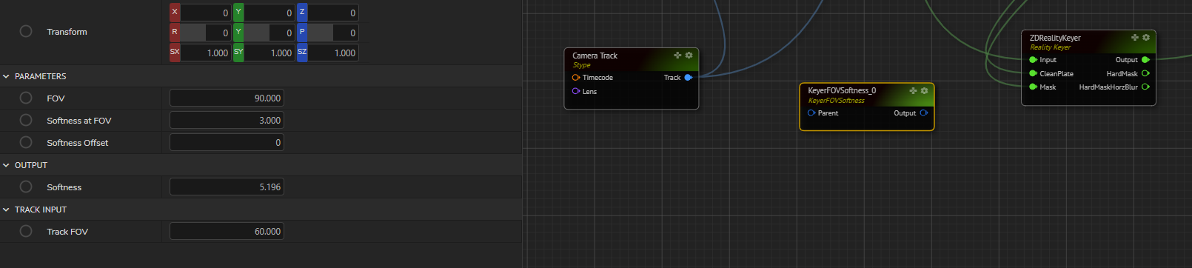Click the CleanPlate pin on ZDRealityKeyer
Screen dimensions: 1192x268
pyautogui.click(x=1033, y=74)
